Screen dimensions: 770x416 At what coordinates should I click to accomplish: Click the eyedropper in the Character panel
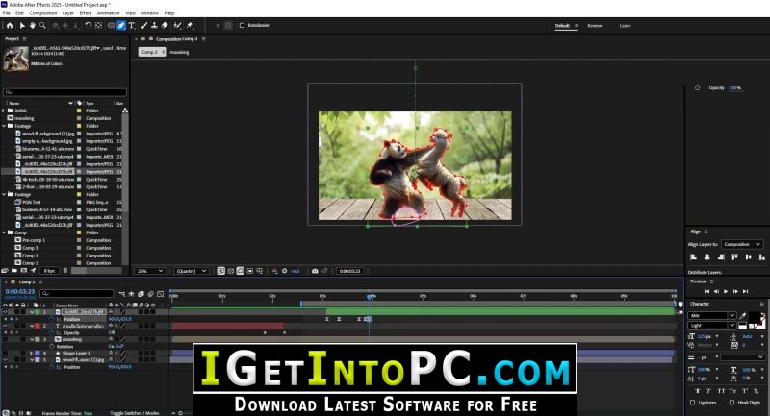(743, 315)
